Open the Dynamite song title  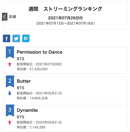coord(27,110)
